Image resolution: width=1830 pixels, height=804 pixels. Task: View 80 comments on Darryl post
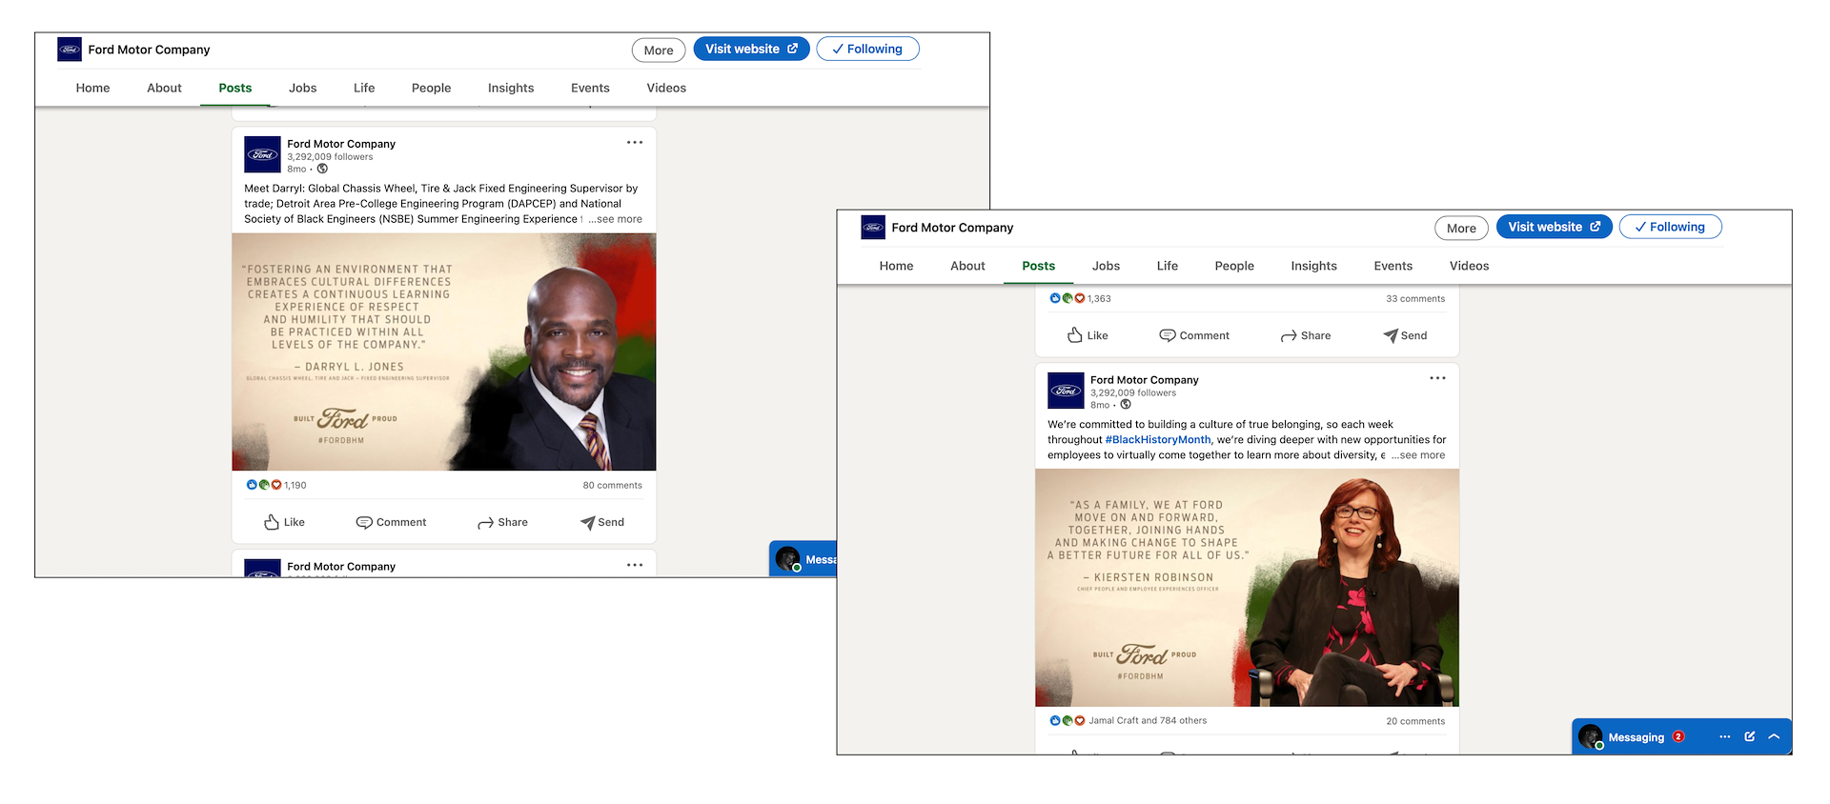point(612,485)
